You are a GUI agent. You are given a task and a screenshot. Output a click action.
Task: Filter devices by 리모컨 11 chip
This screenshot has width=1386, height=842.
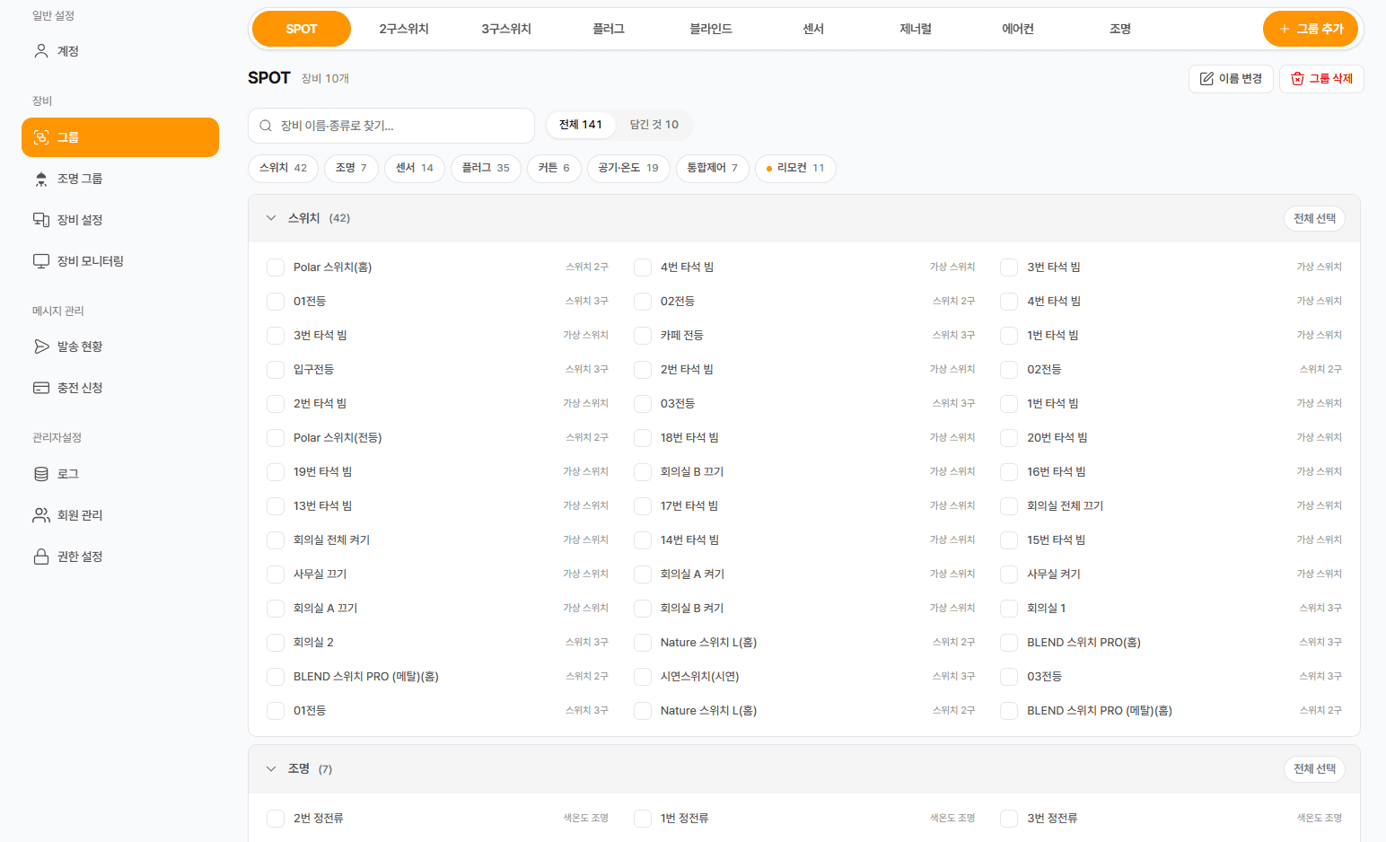[795, 168]
